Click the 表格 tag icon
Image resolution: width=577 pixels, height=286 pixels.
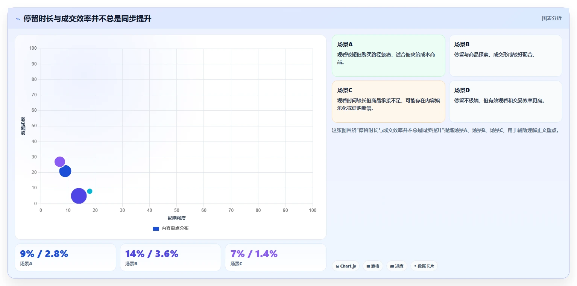point(368,266)
